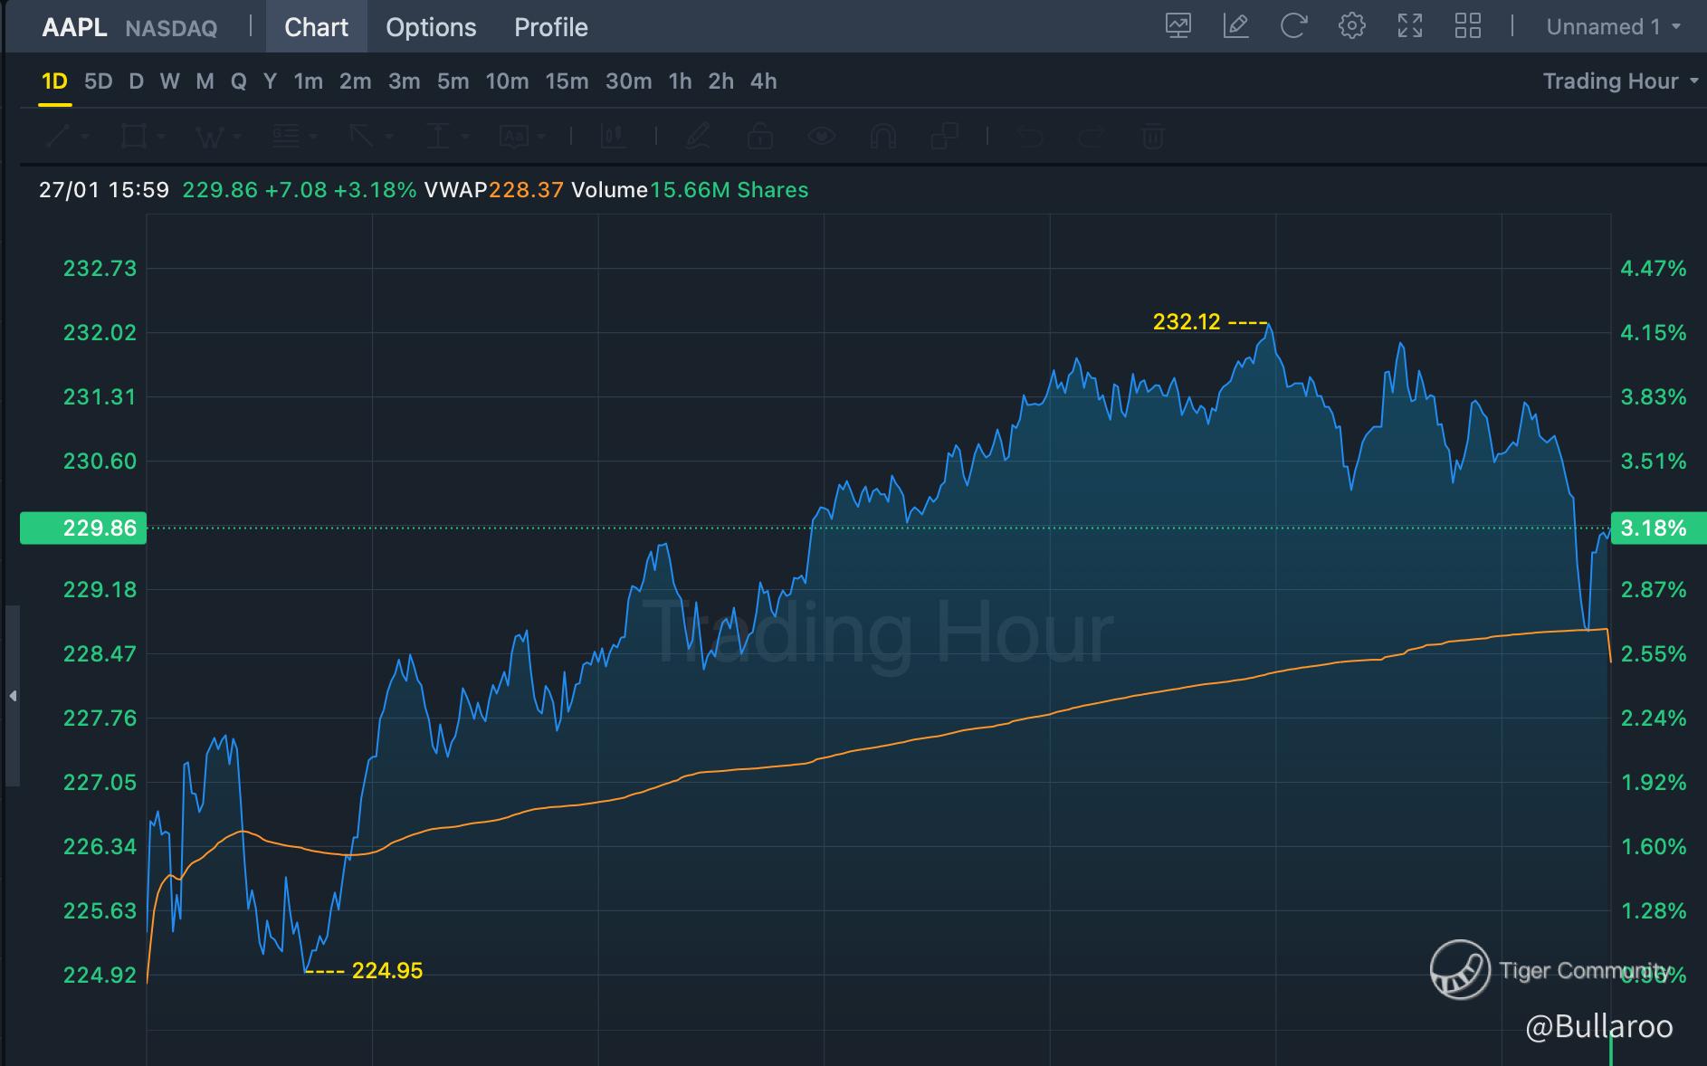Open the multi-chart grid layout icon

(1467, 26)
